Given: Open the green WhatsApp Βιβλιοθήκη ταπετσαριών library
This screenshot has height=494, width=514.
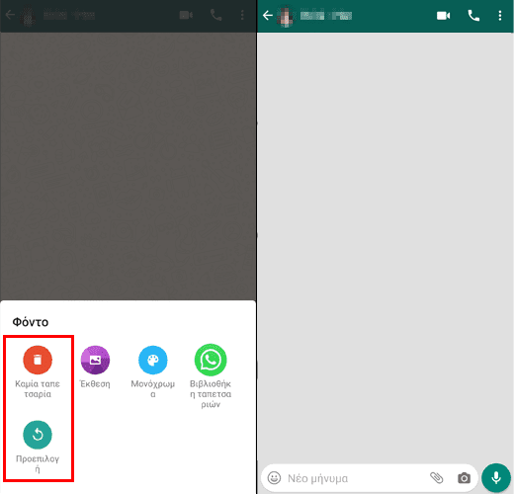Looking at the screenshot, I should [211, 360].
